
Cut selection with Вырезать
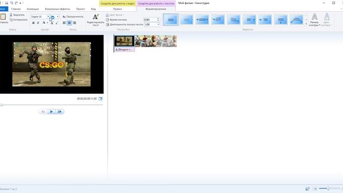(17, 15)
